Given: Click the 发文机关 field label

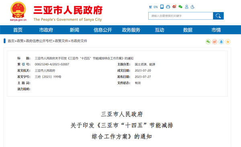Looking at the screenshot, I should point(24,70).
